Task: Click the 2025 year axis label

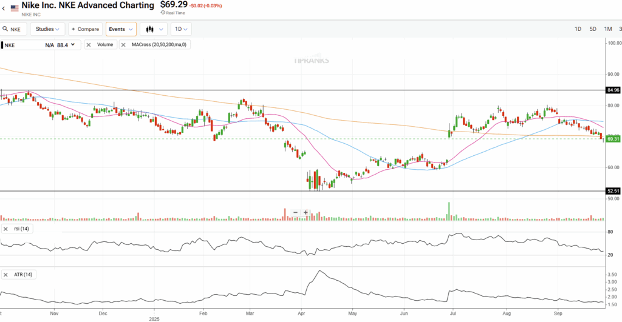Action: pyautogui.click(x=154, y=319)
